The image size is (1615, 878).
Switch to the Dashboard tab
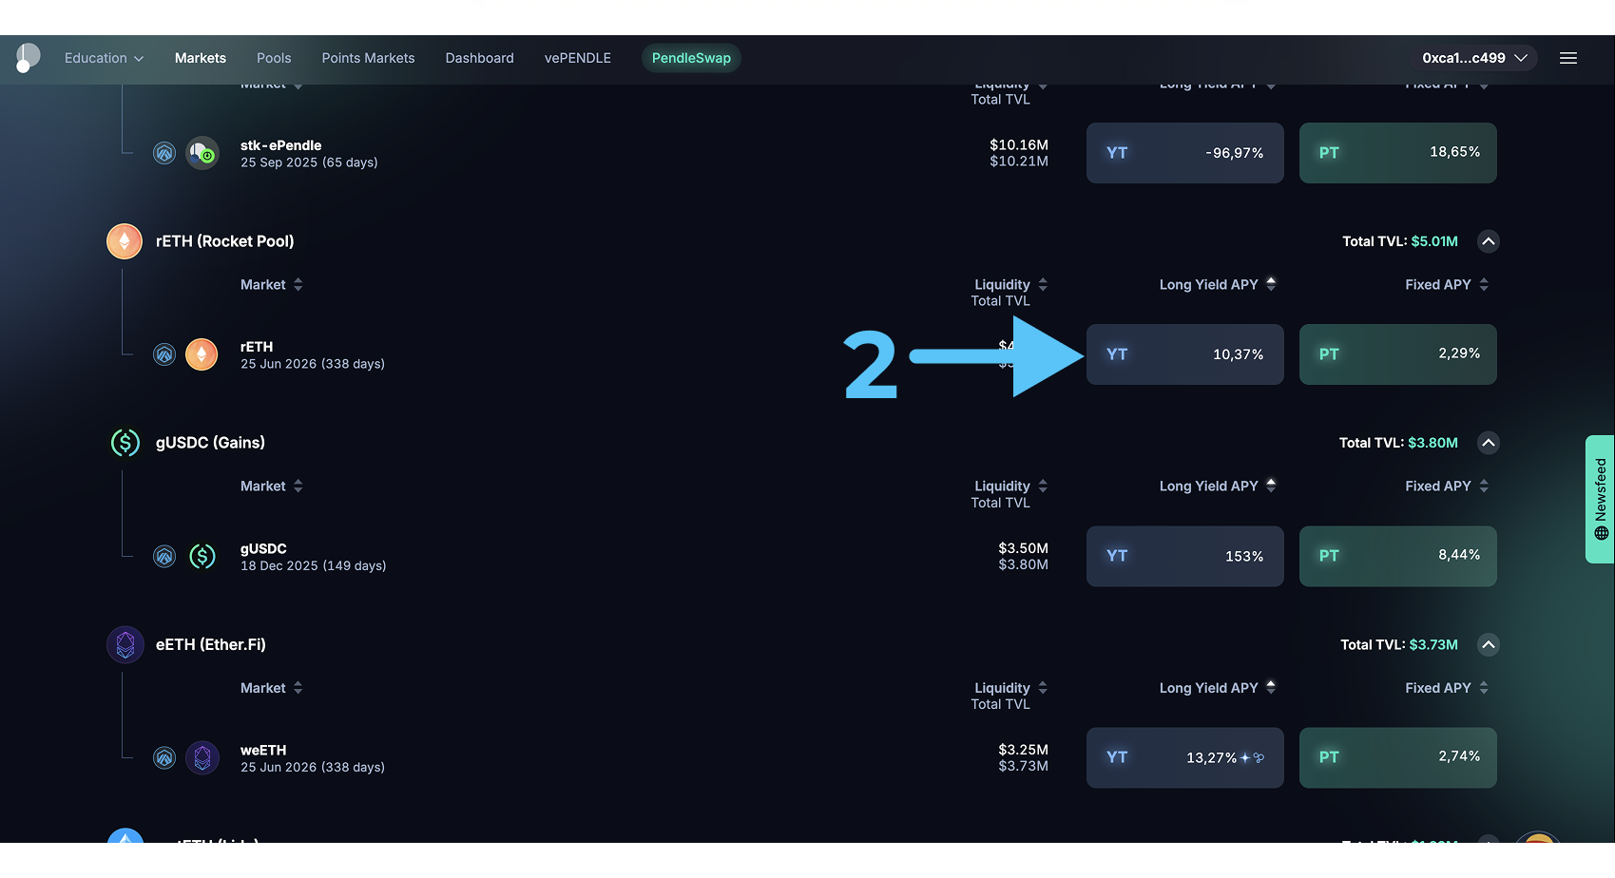click(479, 58)
